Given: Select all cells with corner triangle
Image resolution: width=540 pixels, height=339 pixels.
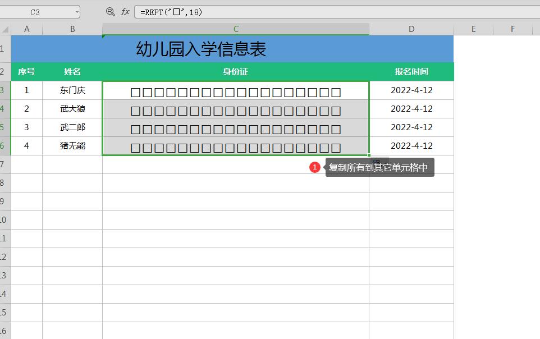Looking at the screenshot, I should 5,29.
